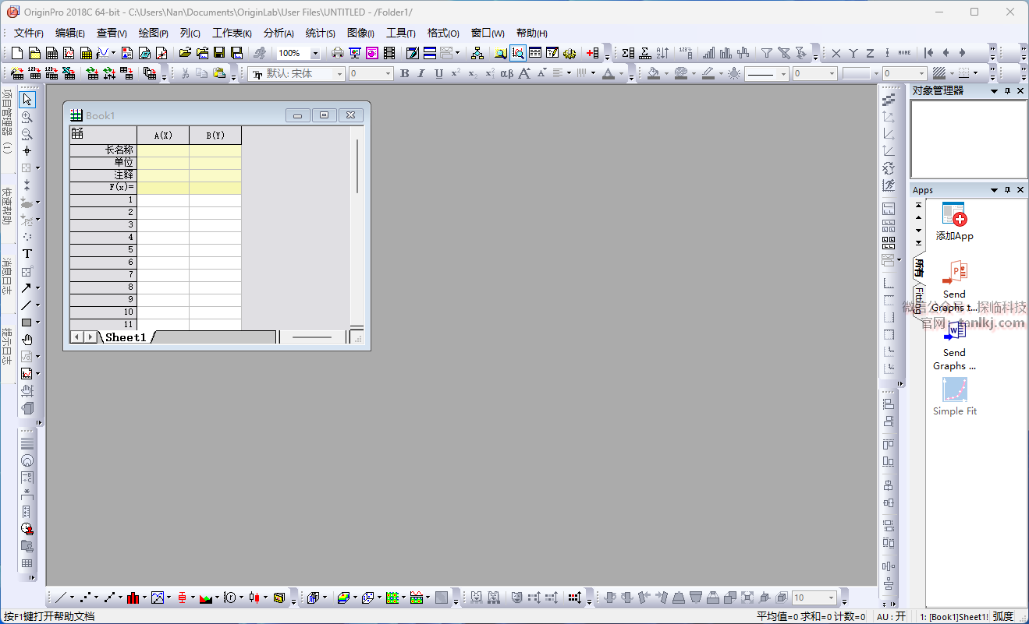The height and width of the screenshot is (624, 1029).
Task: Toggle Underline text formatting
Action: coord(438,73)
